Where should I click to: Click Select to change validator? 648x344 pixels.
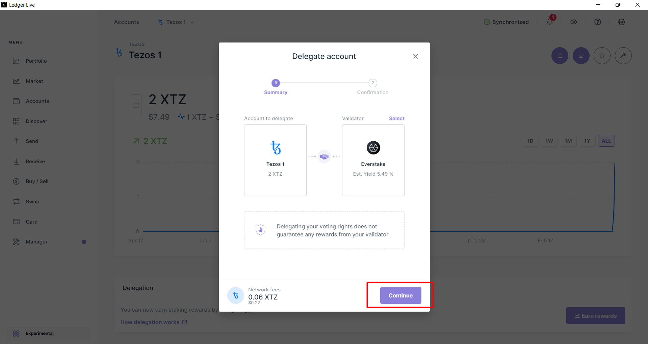(x=396, y=118)
